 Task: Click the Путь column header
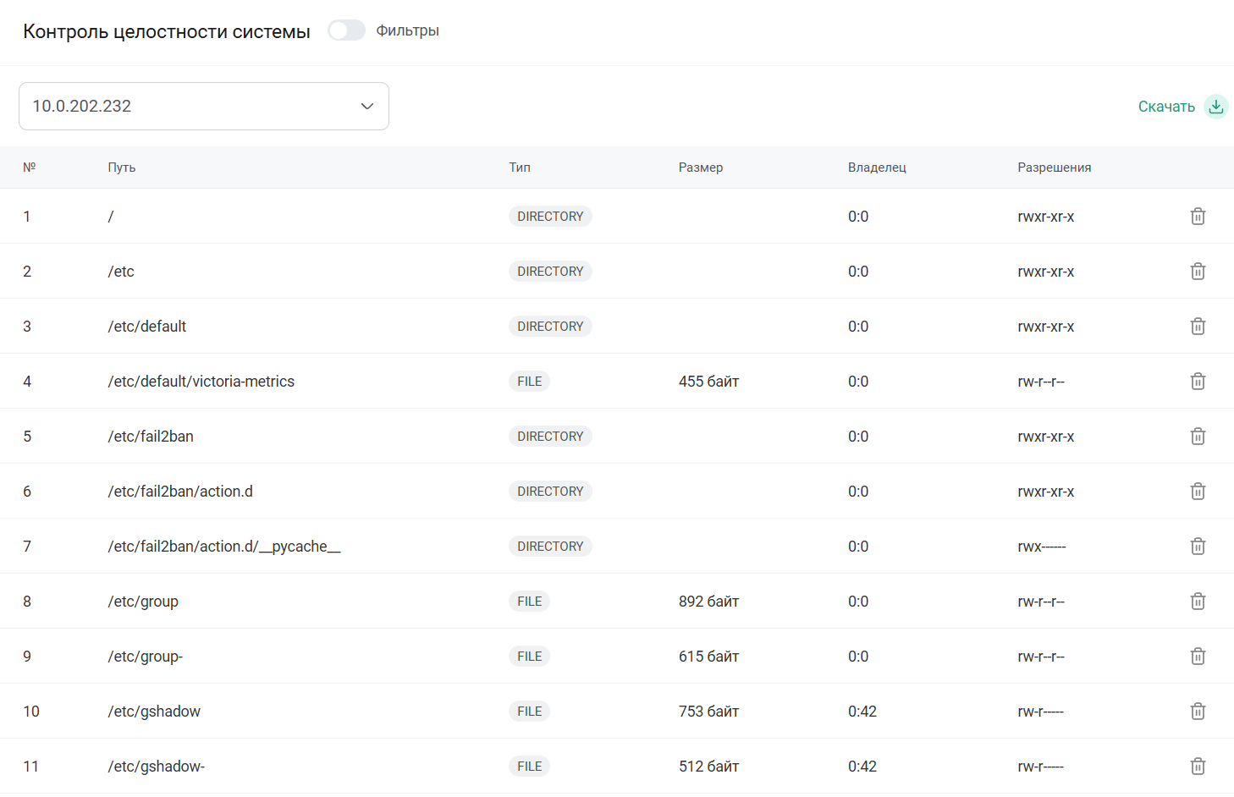(x=122, y=168)
